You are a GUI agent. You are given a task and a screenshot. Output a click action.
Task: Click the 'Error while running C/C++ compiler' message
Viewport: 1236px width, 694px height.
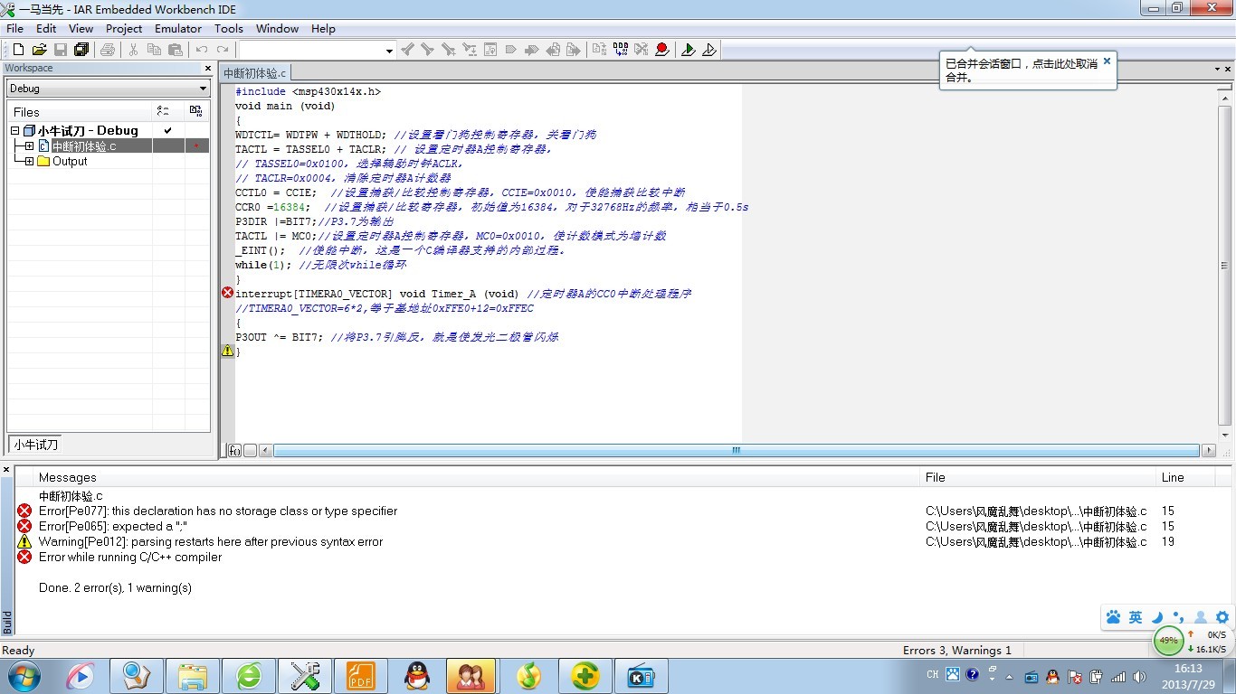129,558
